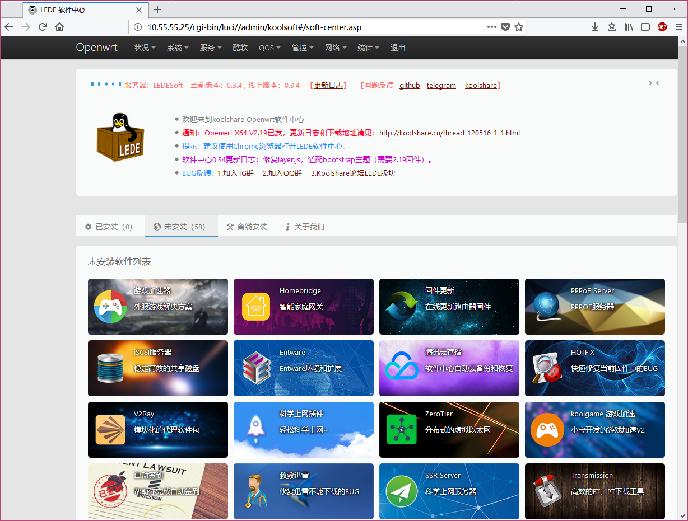Click 退出 to log out

[x=398, y=48]
